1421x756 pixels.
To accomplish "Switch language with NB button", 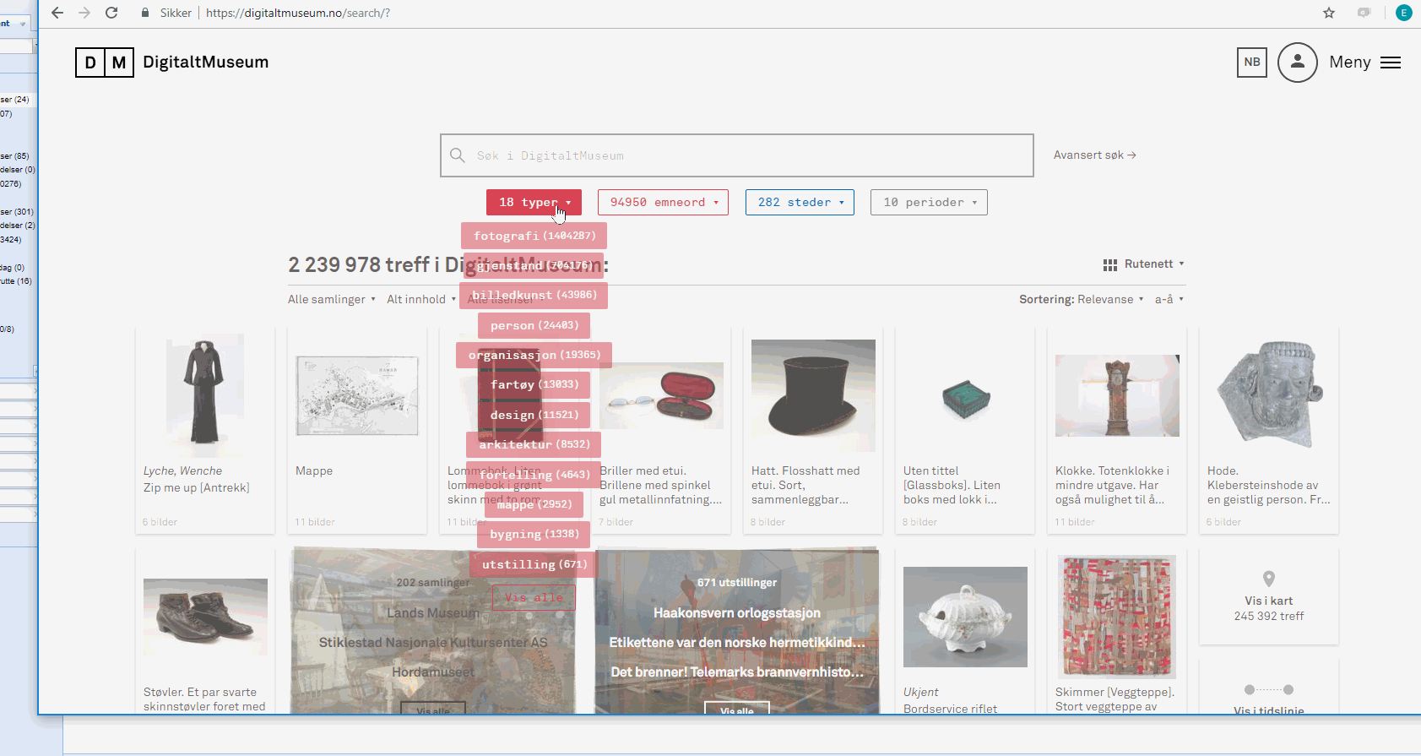I will [1251, 63].
